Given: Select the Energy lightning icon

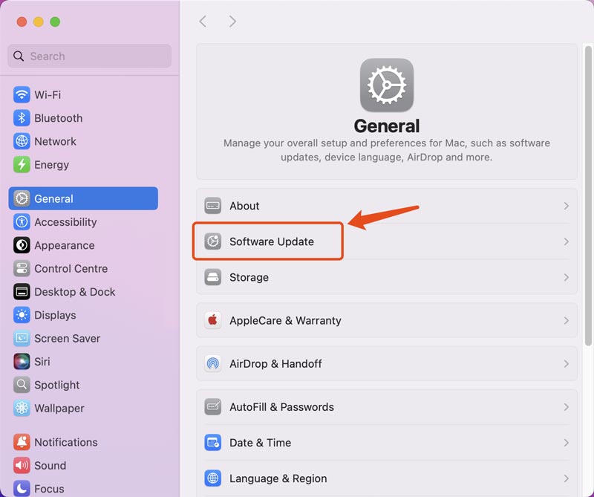Looking at the screenshot, I should [x=22, y=164].
